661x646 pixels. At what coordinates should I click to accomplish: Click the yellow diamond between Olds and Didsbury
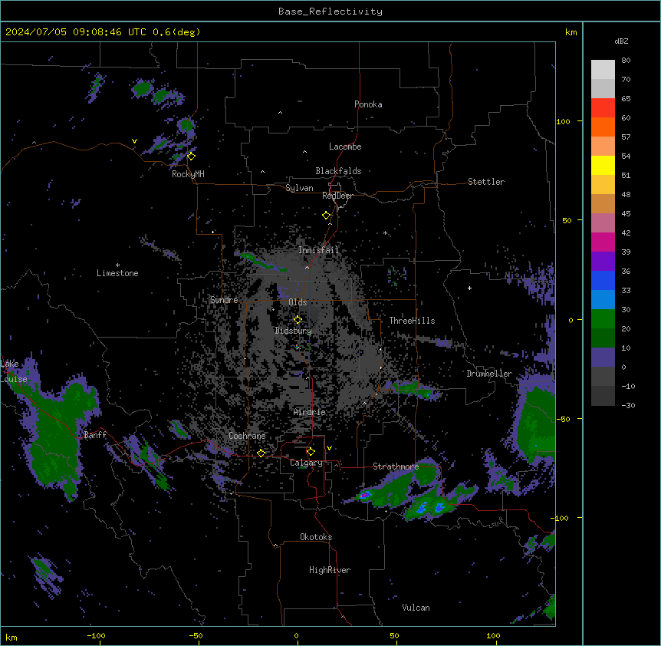pos(298,319)
